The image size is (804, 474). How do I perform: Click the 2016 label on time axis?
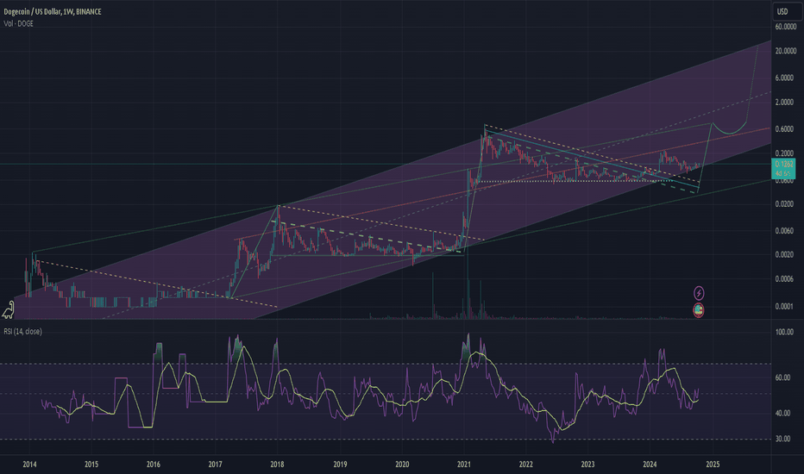tap(154, 465)
